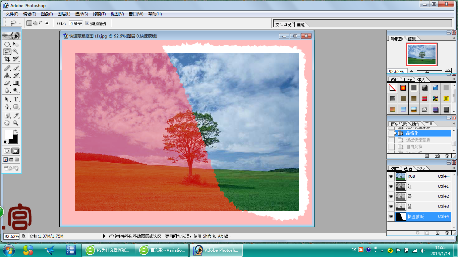This screenshot has width=458, height=257.
Task: Switch to the 路径 tab
Action: point(420,168)
